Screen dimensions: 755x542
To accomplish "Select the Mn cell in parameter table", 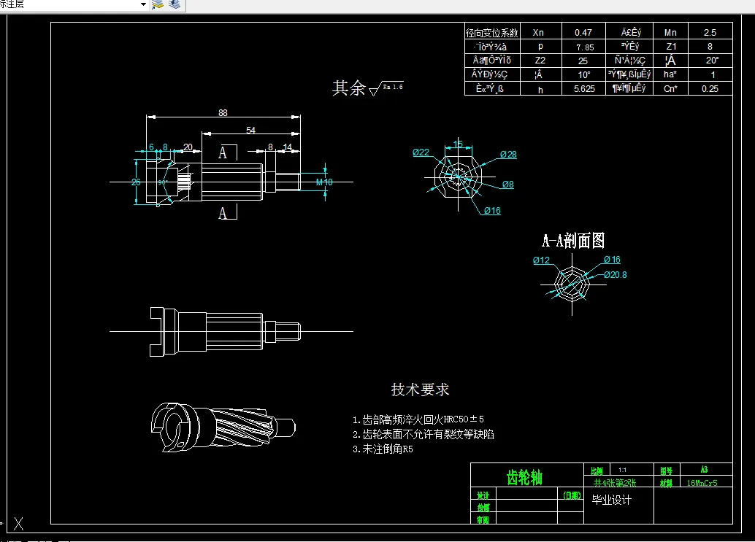I will tap(670, 33).
